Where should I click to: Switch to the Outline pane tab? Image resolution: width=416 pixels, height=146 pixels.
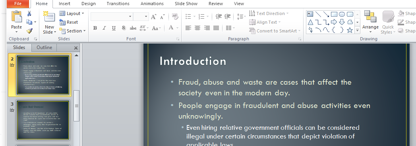[x=45, y=47]
